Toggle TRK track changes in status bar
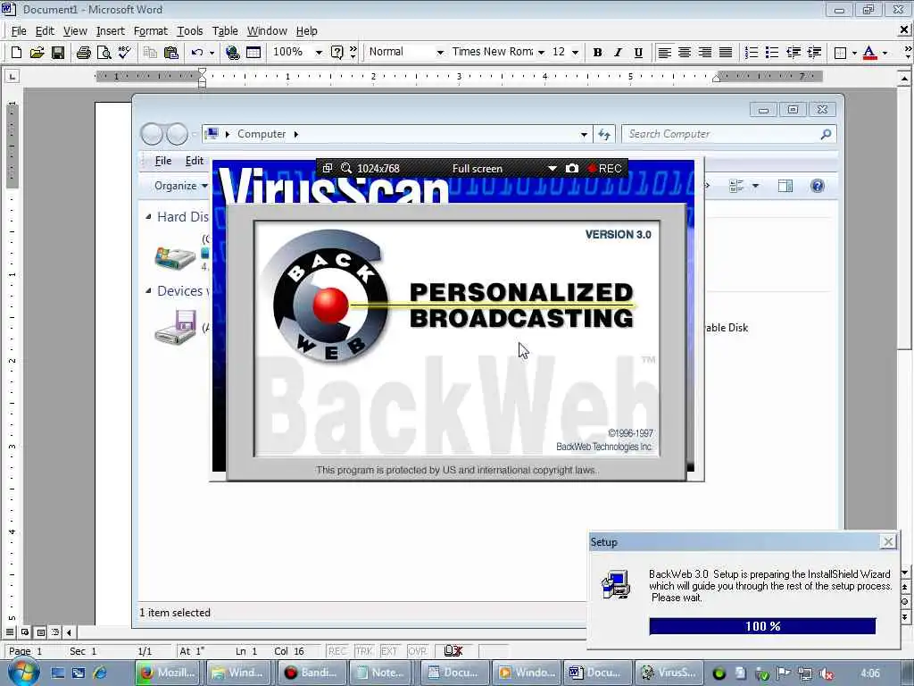Screen dimensions: 914x686 364,651
